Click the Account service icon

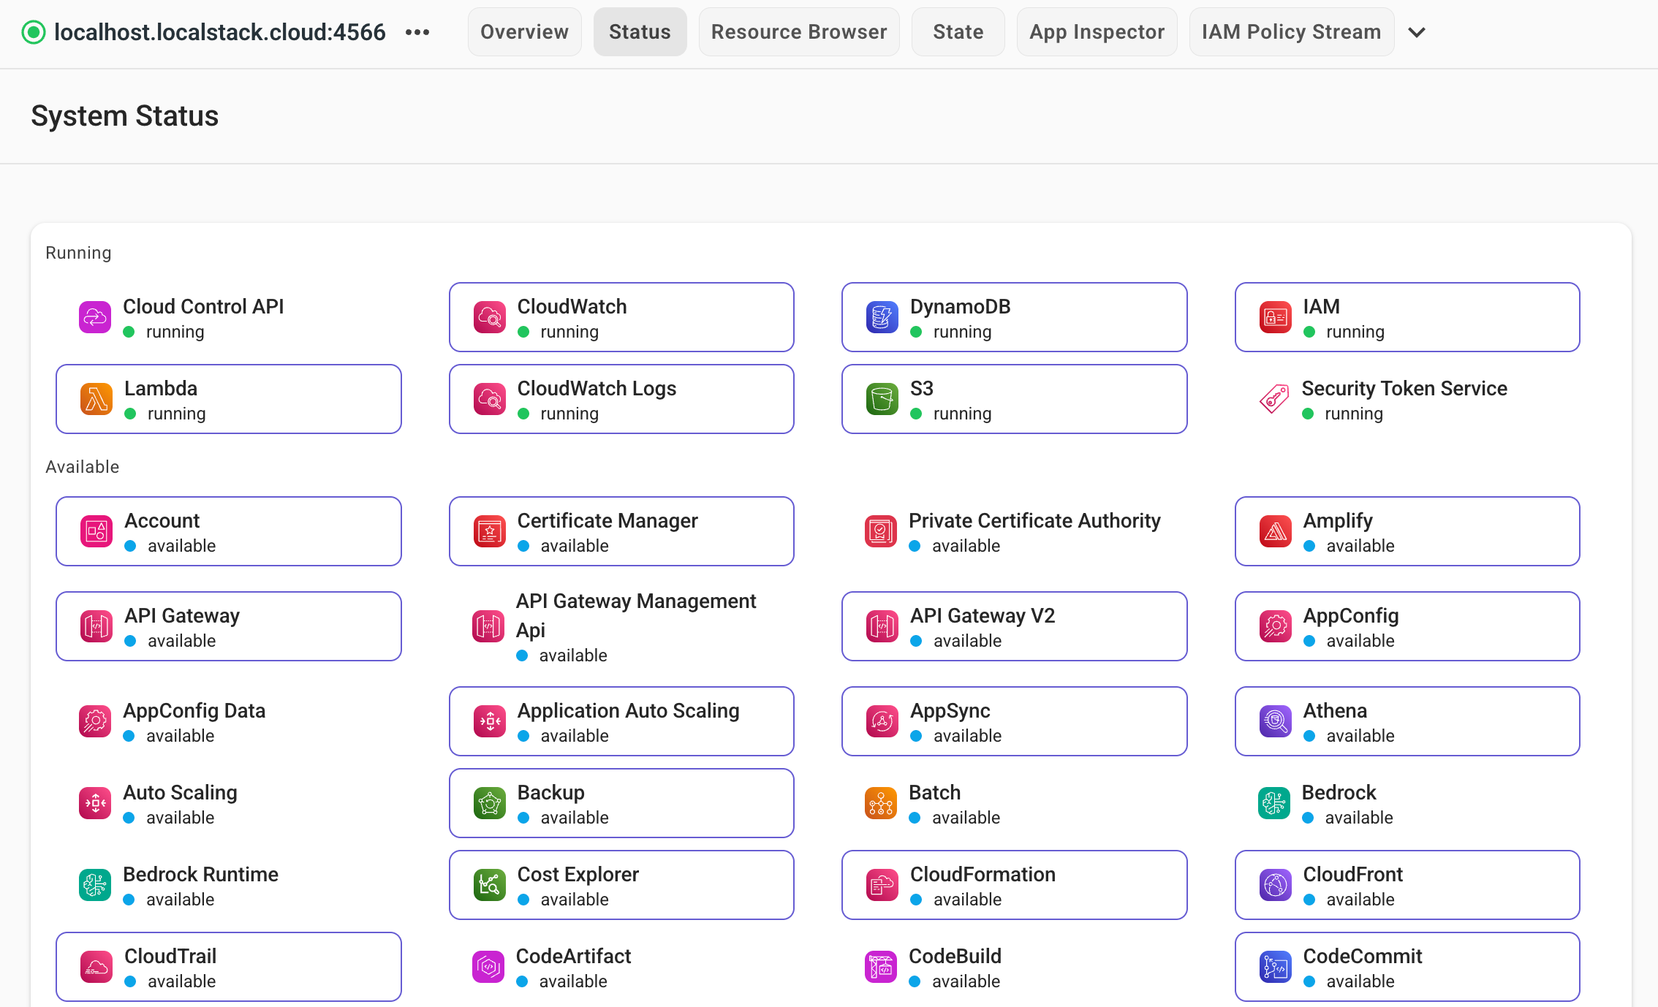(96, 531)
